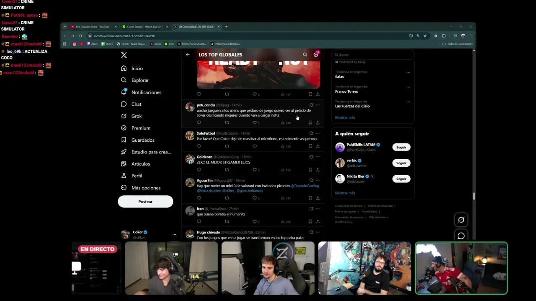Open floating Grok button
536x301 pixels.
click(x=461, y=219)
